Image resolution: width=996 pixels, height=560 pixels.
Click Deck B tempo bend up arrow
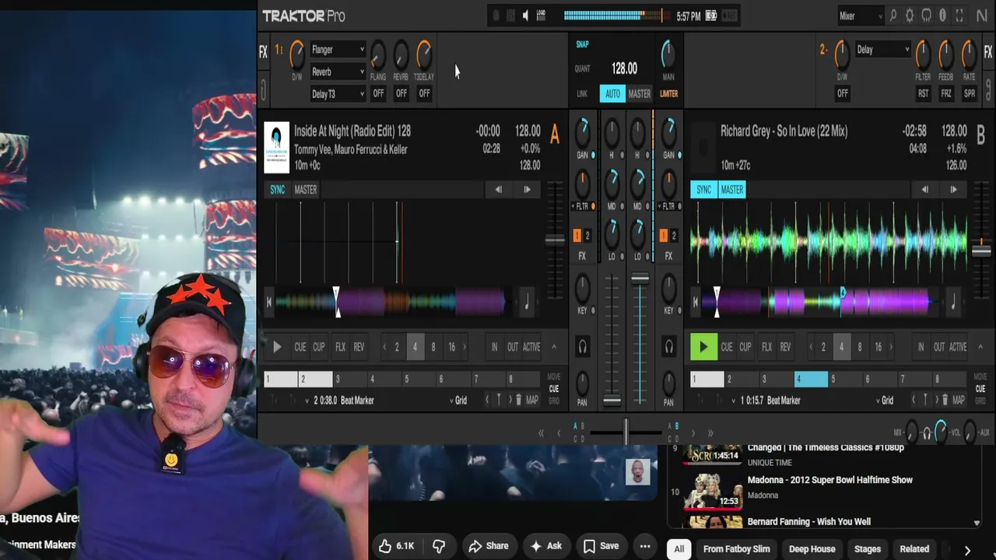953,189
